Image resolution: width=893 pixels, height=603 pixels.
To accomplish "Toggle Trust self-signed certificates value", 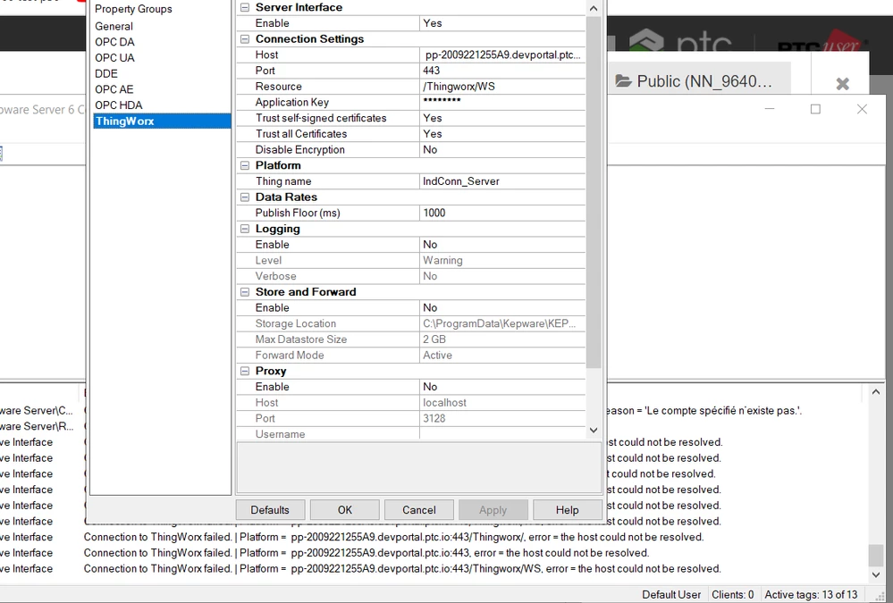I will (502, 119).
